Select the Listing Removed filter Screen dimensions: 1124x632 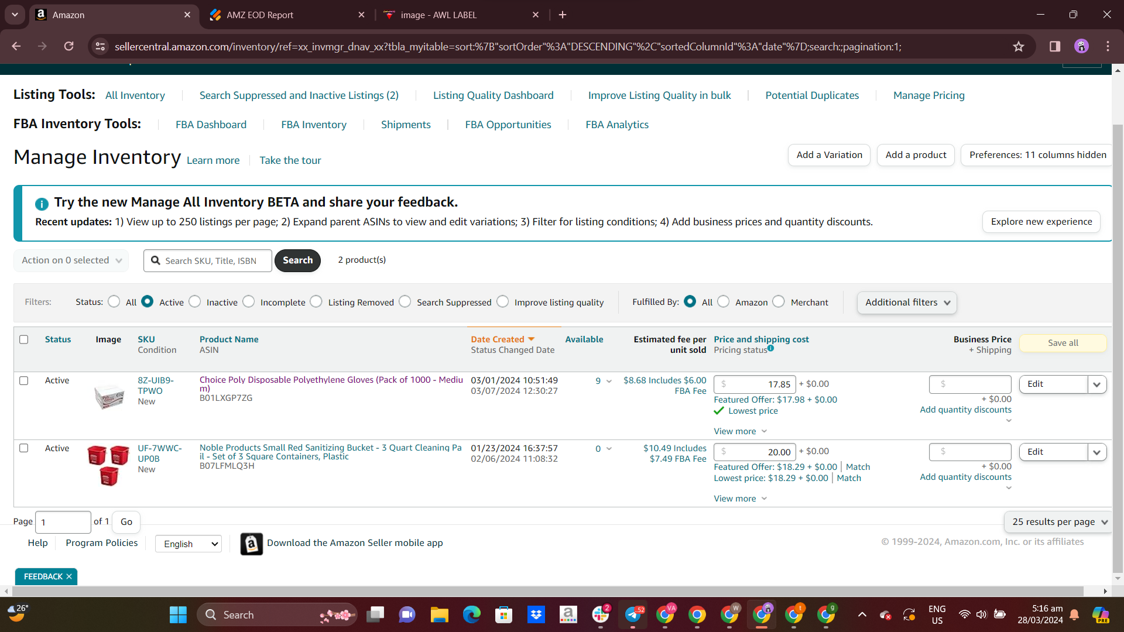(x=316, y=301)
